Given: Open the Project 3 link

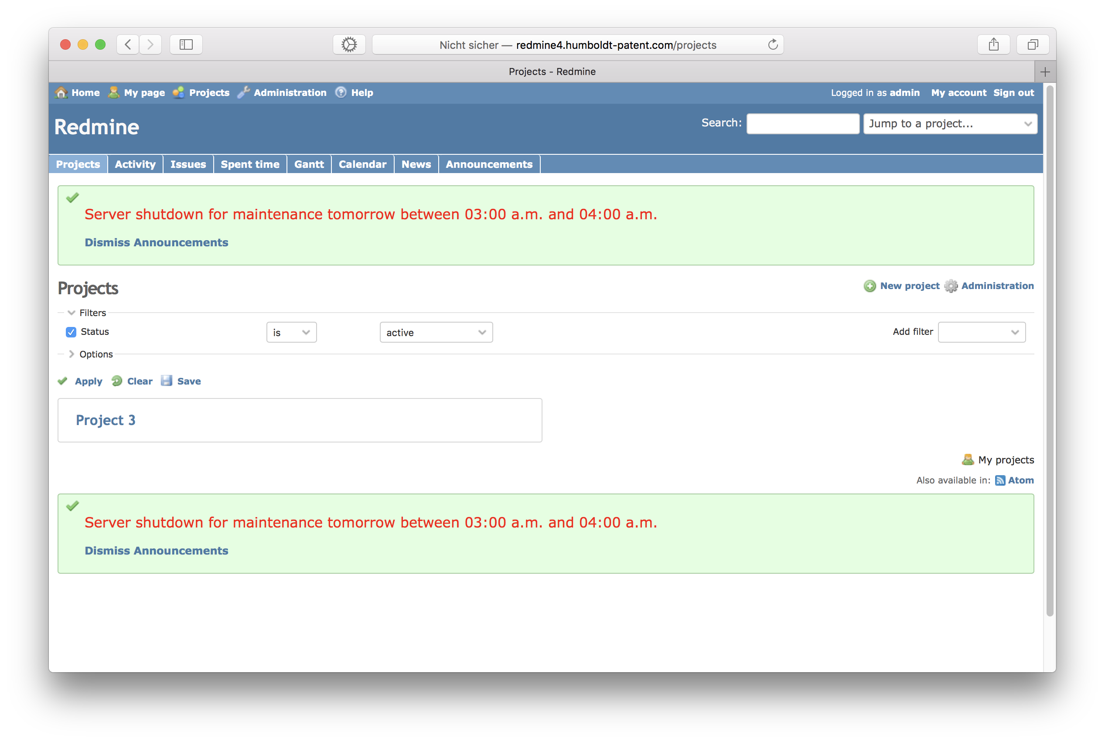Looking at the screenshot, I should (106, 420).
